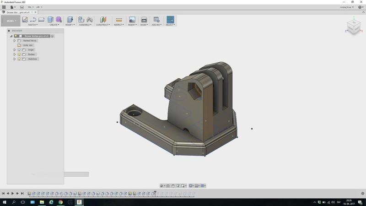The image size is (366, 206).
Task: Expand the Origin folder
Action: coord(15,50)
